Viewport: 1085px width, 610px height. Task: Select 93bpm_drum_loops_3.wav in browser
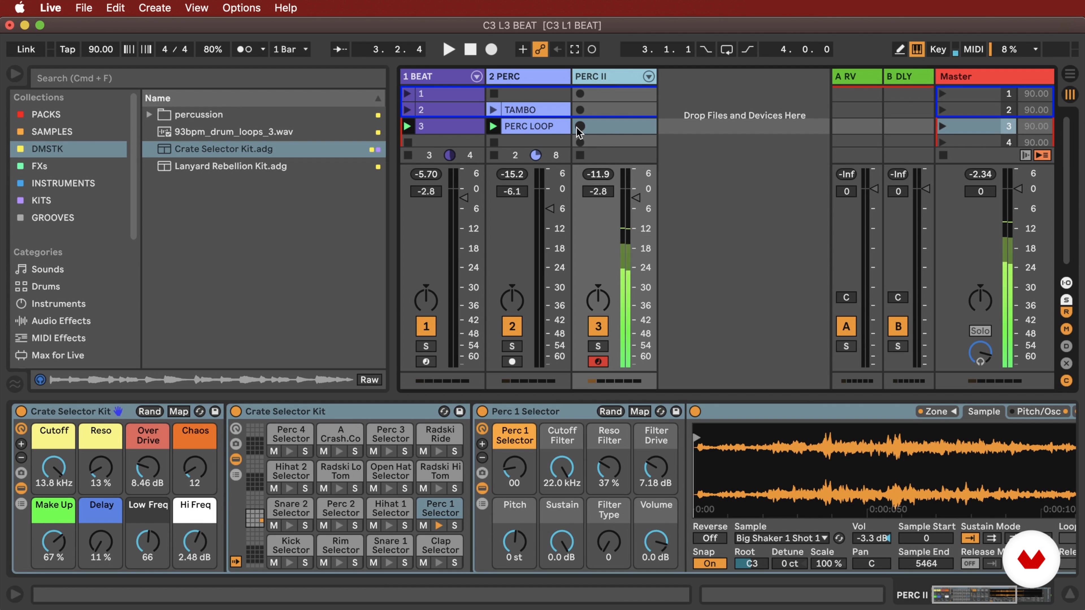pos(233,131)
